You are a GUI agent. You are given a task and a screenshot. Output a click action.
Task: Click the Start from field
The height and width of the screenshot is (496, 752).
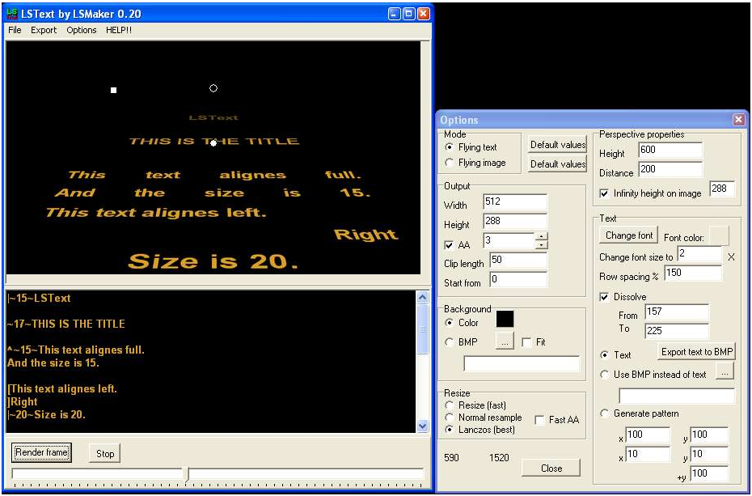(x=518, y=280)
